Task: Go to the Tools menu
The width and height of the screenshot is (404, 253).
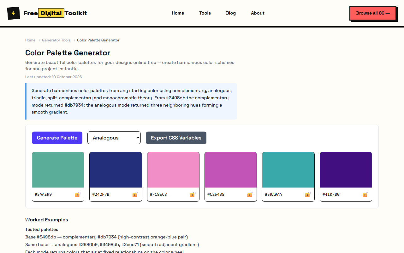Action: (205, 13)
